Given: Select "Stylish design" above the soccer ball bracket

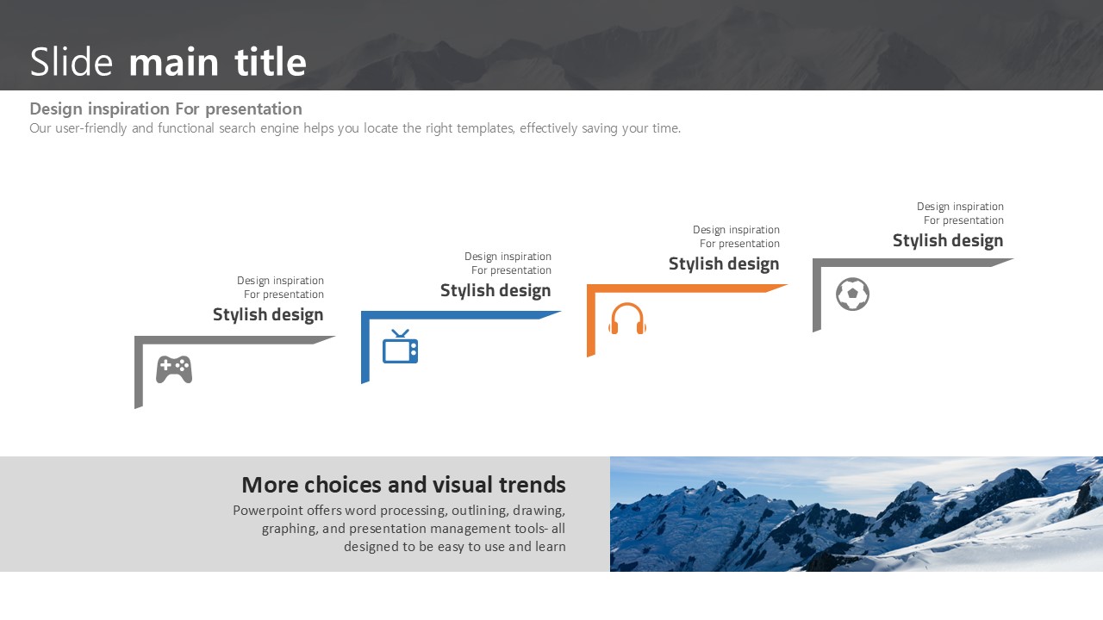Looking at the screenshot, I should point(948,241).
